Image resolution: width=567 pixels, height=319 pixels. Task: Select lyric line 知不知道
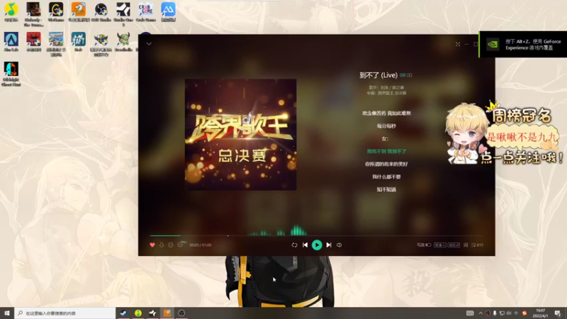(x=386, y=189)
